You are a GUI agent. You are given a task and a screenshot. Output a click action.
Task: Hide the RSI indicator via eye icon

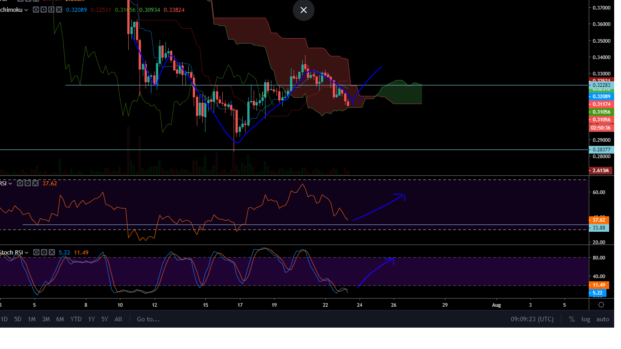[x=20, y=183]
